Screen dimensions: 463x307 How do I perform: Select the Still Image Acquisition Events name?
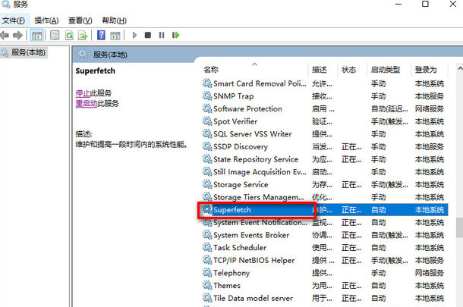point(260,172)
